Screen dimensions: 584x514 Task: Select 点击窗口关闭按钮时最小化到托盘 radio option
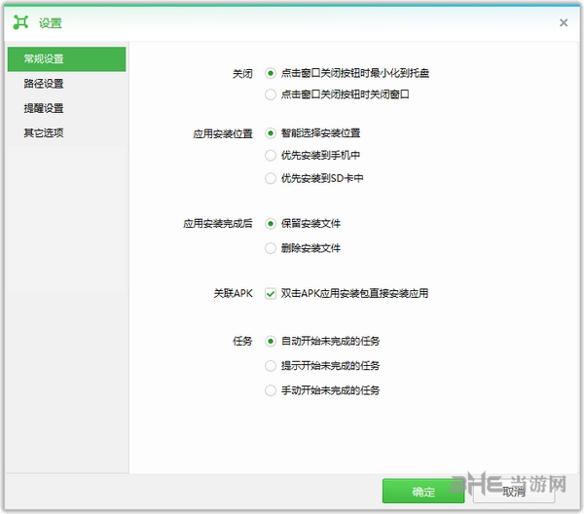tap(271, 73)
